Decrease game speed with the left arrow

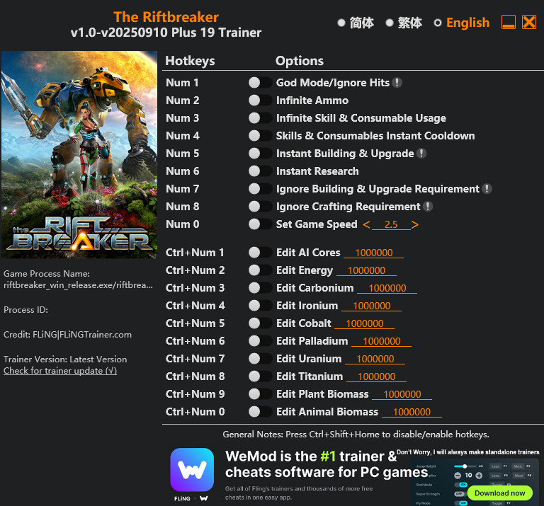coord(366,224)
